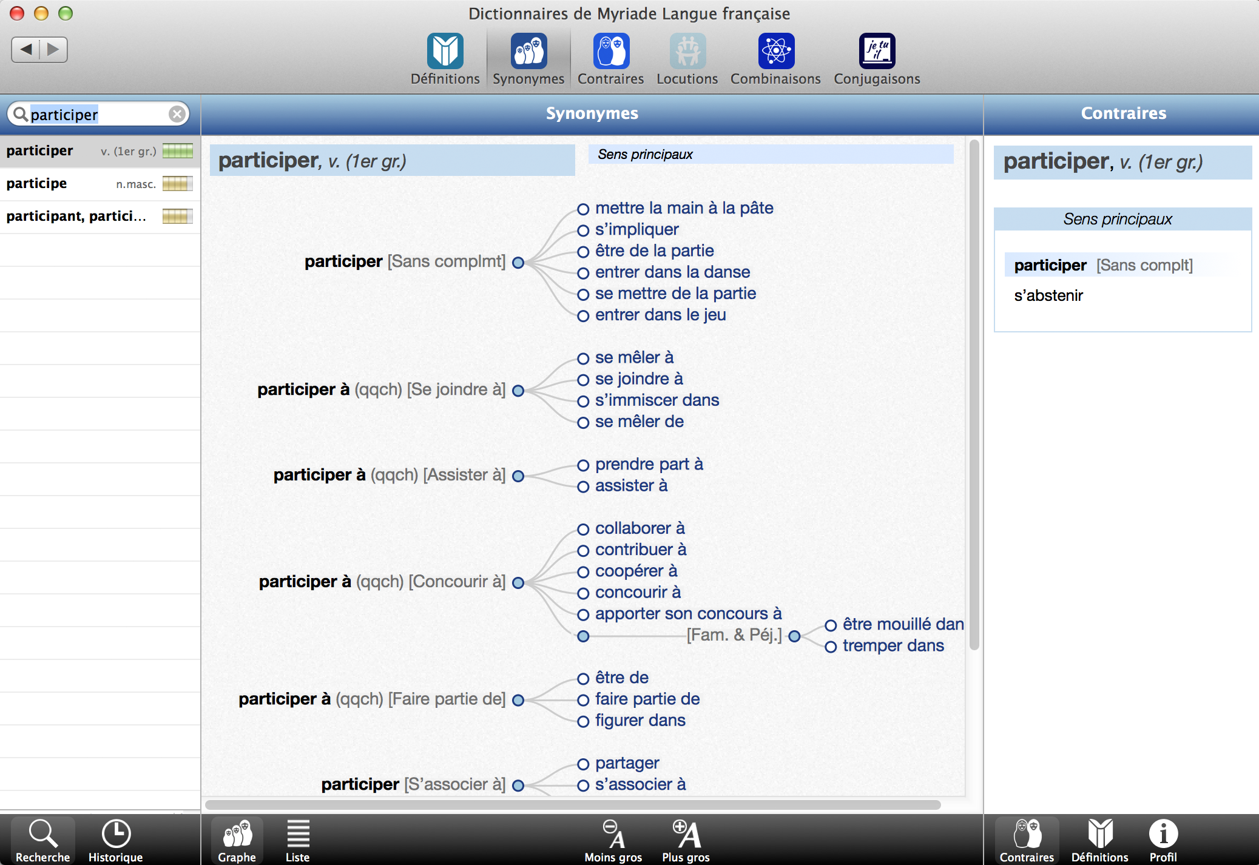The image size is (1259, 865).
Task: Click antonym "s'abstenir" in Contraires panel
Action: coord(1048,295)
